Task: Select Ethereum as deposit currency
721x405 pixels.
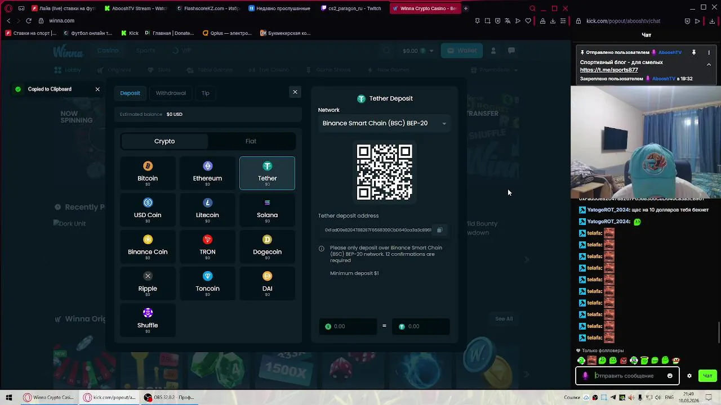Action: (207, 173)
